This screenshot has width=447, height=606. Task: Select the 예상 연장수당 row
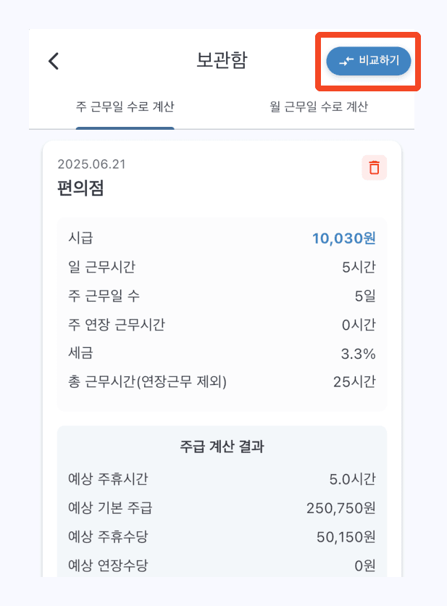(x=222, y=565)
